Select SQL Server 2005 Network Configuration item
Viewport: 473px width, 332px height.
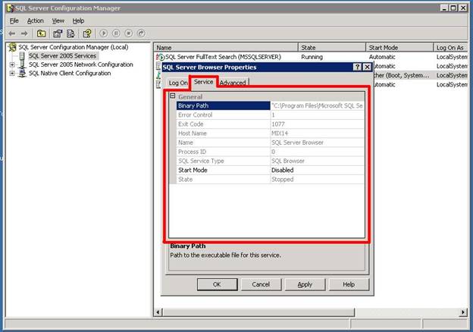tap(81, 64)
